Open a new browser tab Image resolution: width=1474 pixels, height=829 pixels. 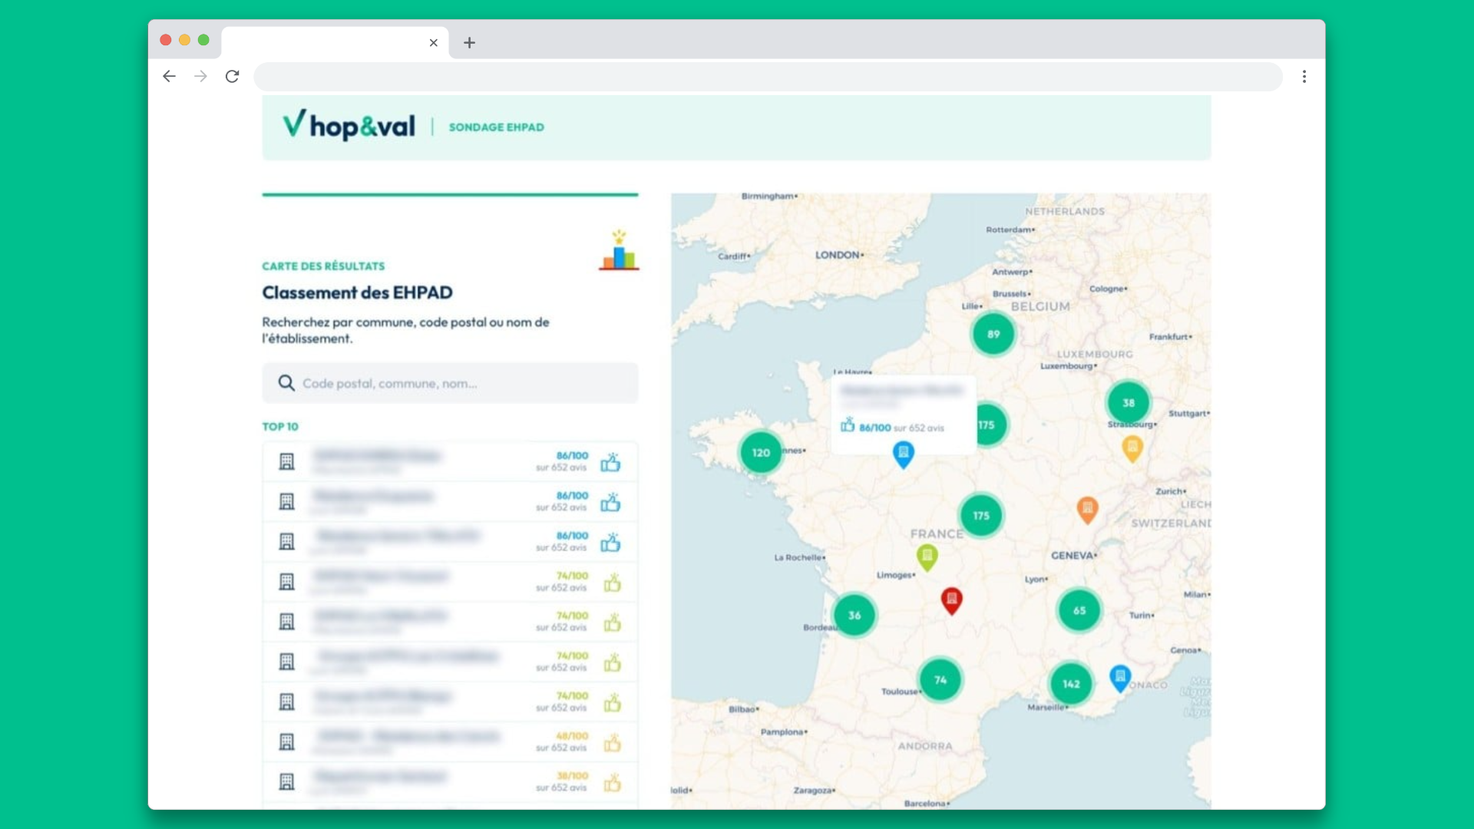point(469,43)
